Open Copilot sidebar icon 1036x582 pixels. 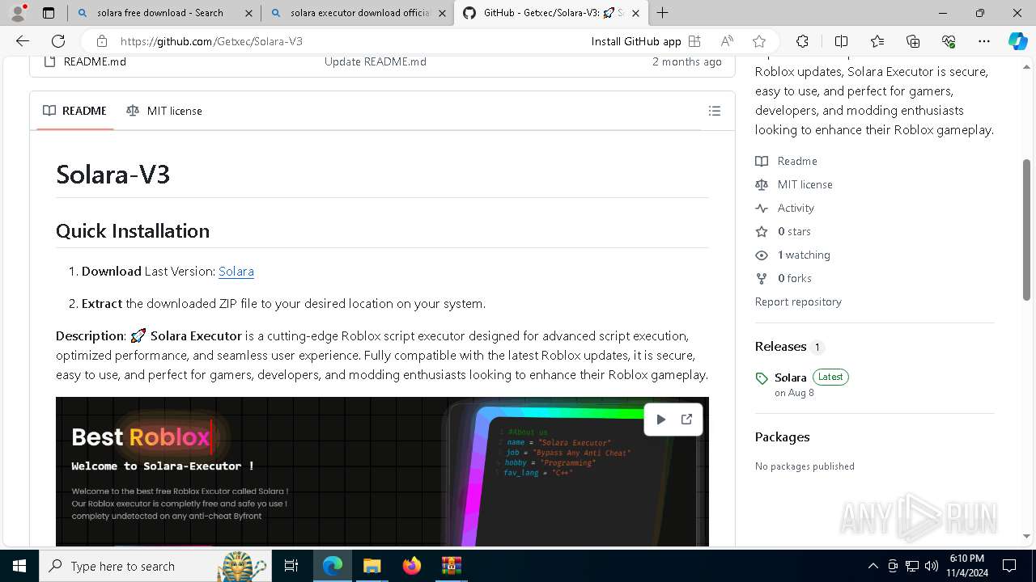1017,41
